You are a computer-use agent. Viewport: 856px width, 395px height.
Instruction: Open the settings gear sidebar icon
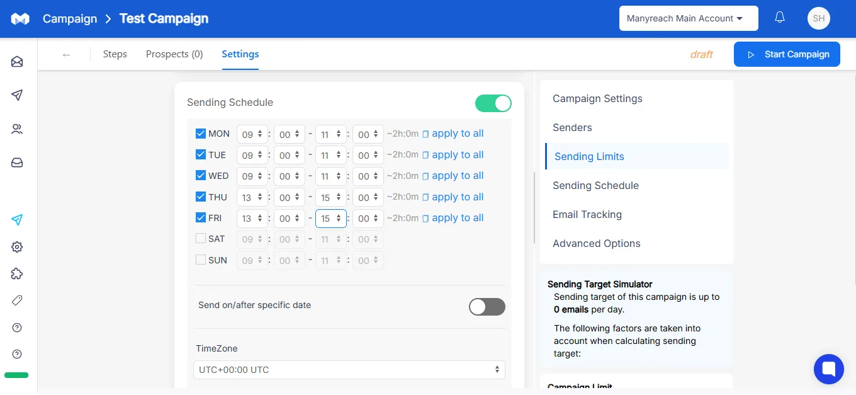18,247
